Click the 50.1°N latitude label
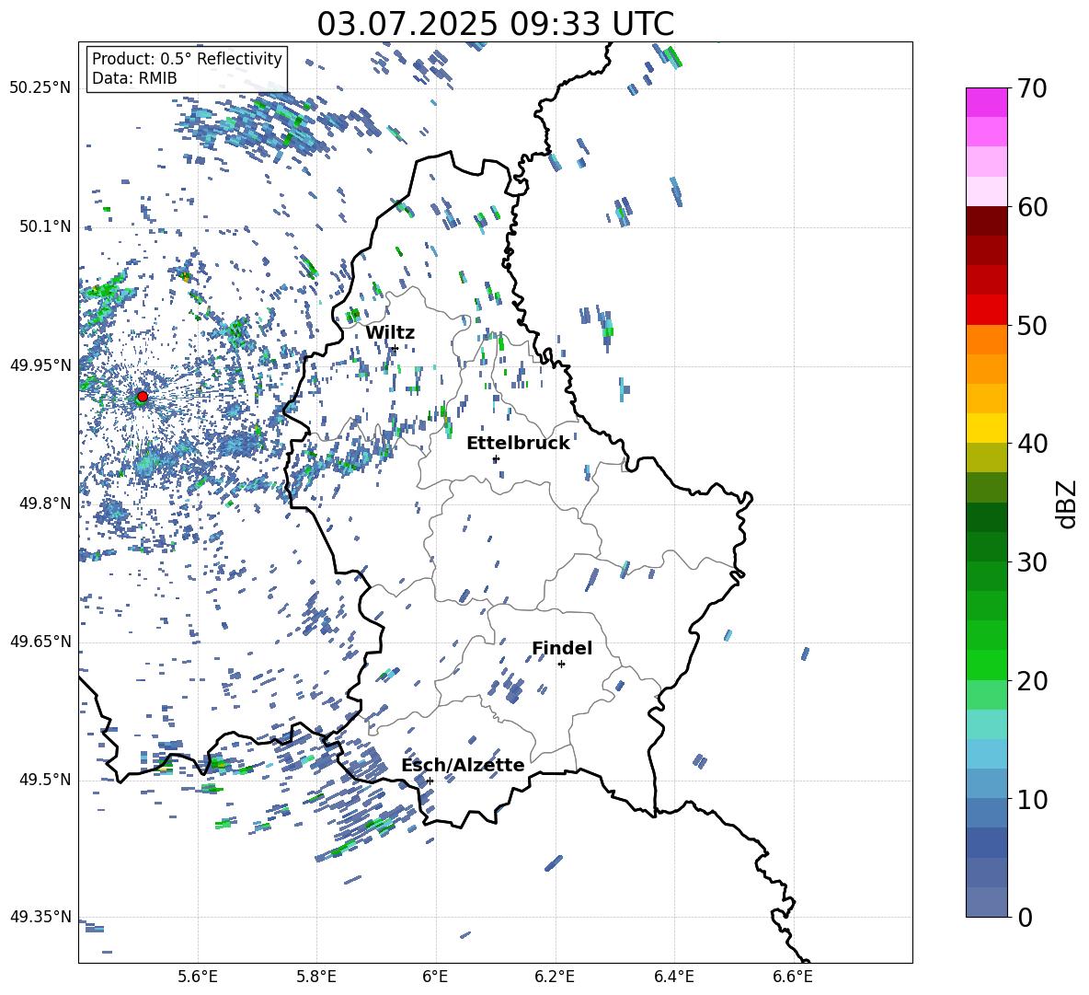The height and width of the screenshot is (995, 1089). (44, 226)
